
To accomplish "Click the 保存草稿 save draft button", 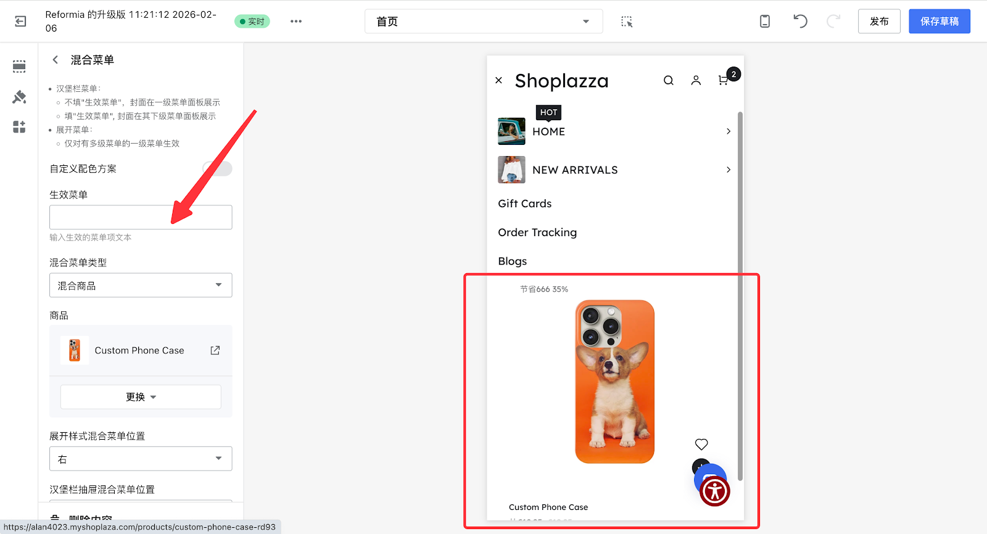I will [939, 22].
